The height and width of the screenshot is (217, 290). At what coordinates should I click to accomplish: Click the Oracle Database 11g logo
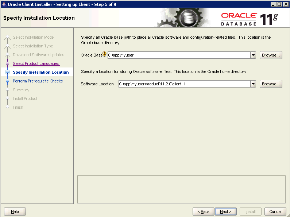(x=250, y=19)
